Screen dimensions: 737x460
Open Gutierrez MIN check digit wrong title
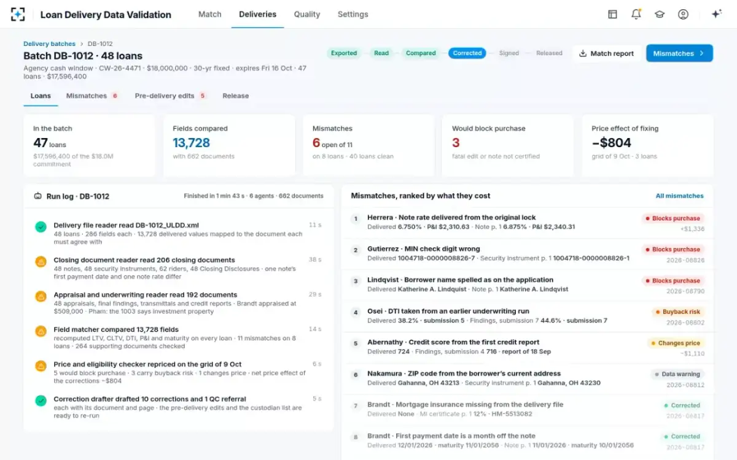pos(424,248)
